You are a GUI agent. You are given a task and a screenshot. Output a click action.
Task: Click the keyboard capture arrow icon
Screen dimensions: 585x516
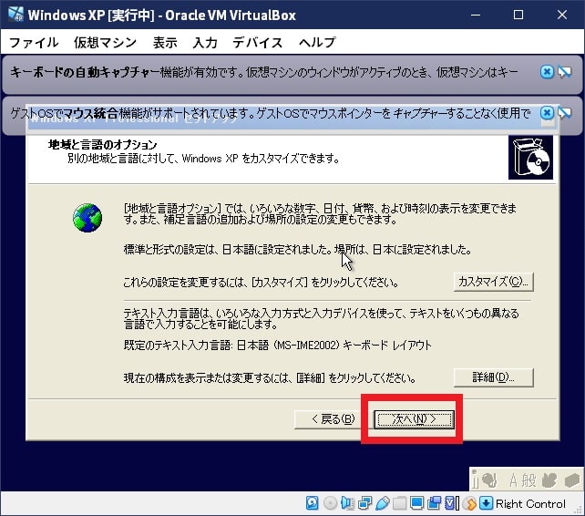(x=486, y=503)
